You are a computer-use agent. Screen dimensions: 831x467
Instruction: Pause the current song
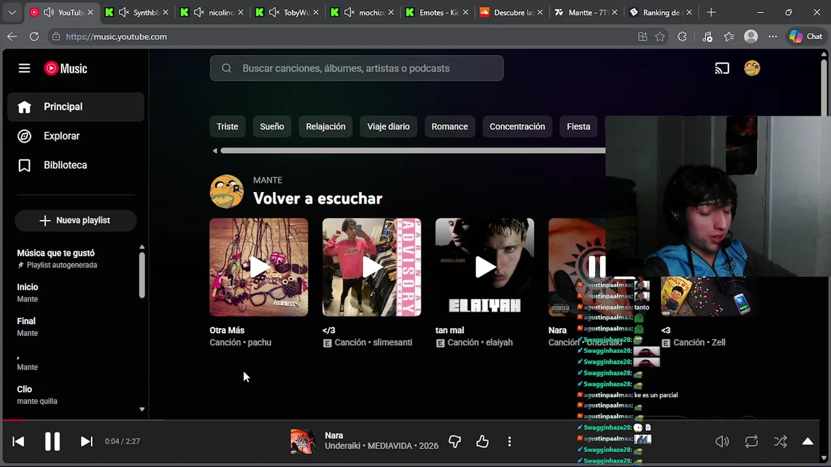click(x=52, y=442)
